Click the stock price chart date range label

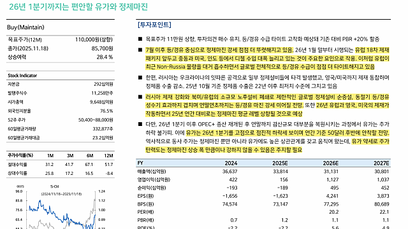point(61,194)
